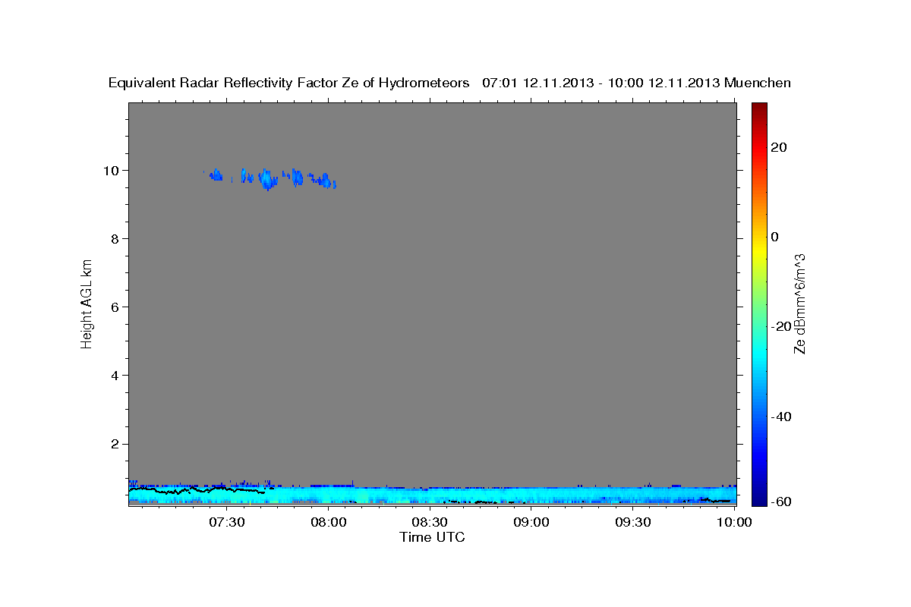Viewport: 911px width, 607px height.
Task: Click the "Time UTC" axis label
Action: tap(432, 537)
